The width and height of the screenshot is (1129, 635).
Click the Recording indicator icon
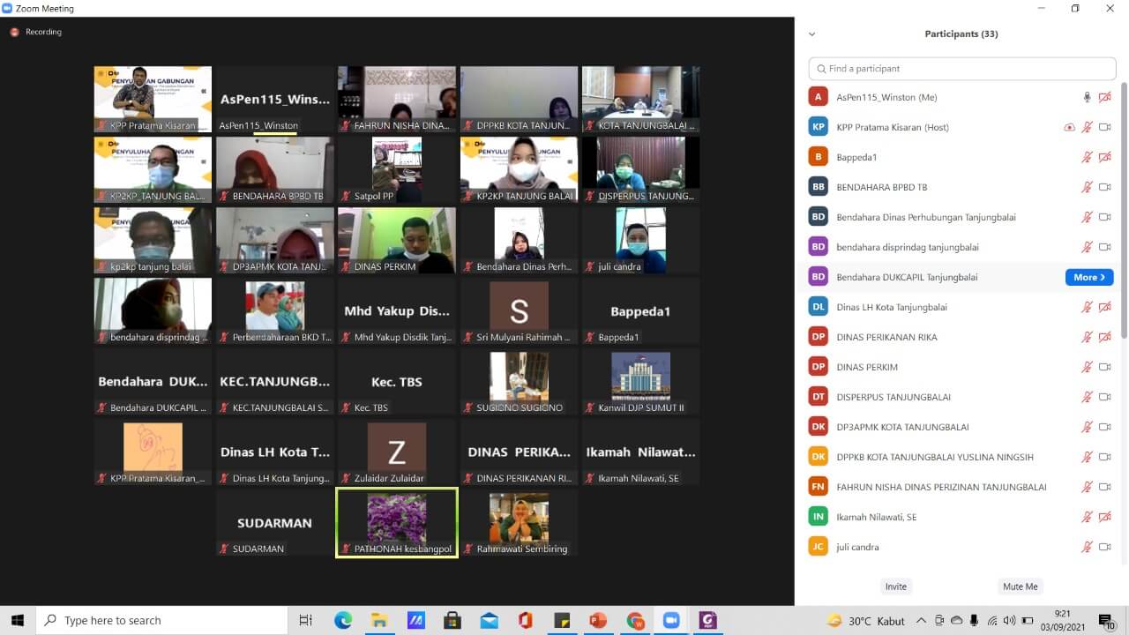[14, 32]
